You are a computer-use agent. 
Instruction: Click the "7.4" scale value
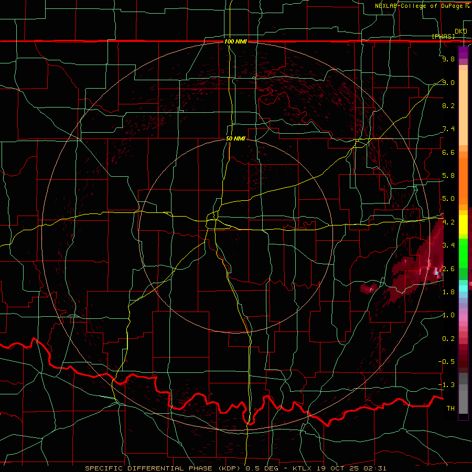pos(448,129)
